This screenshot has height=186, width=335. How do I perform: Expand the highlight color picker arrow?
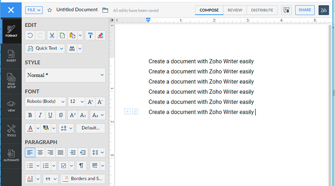(54, 128)
